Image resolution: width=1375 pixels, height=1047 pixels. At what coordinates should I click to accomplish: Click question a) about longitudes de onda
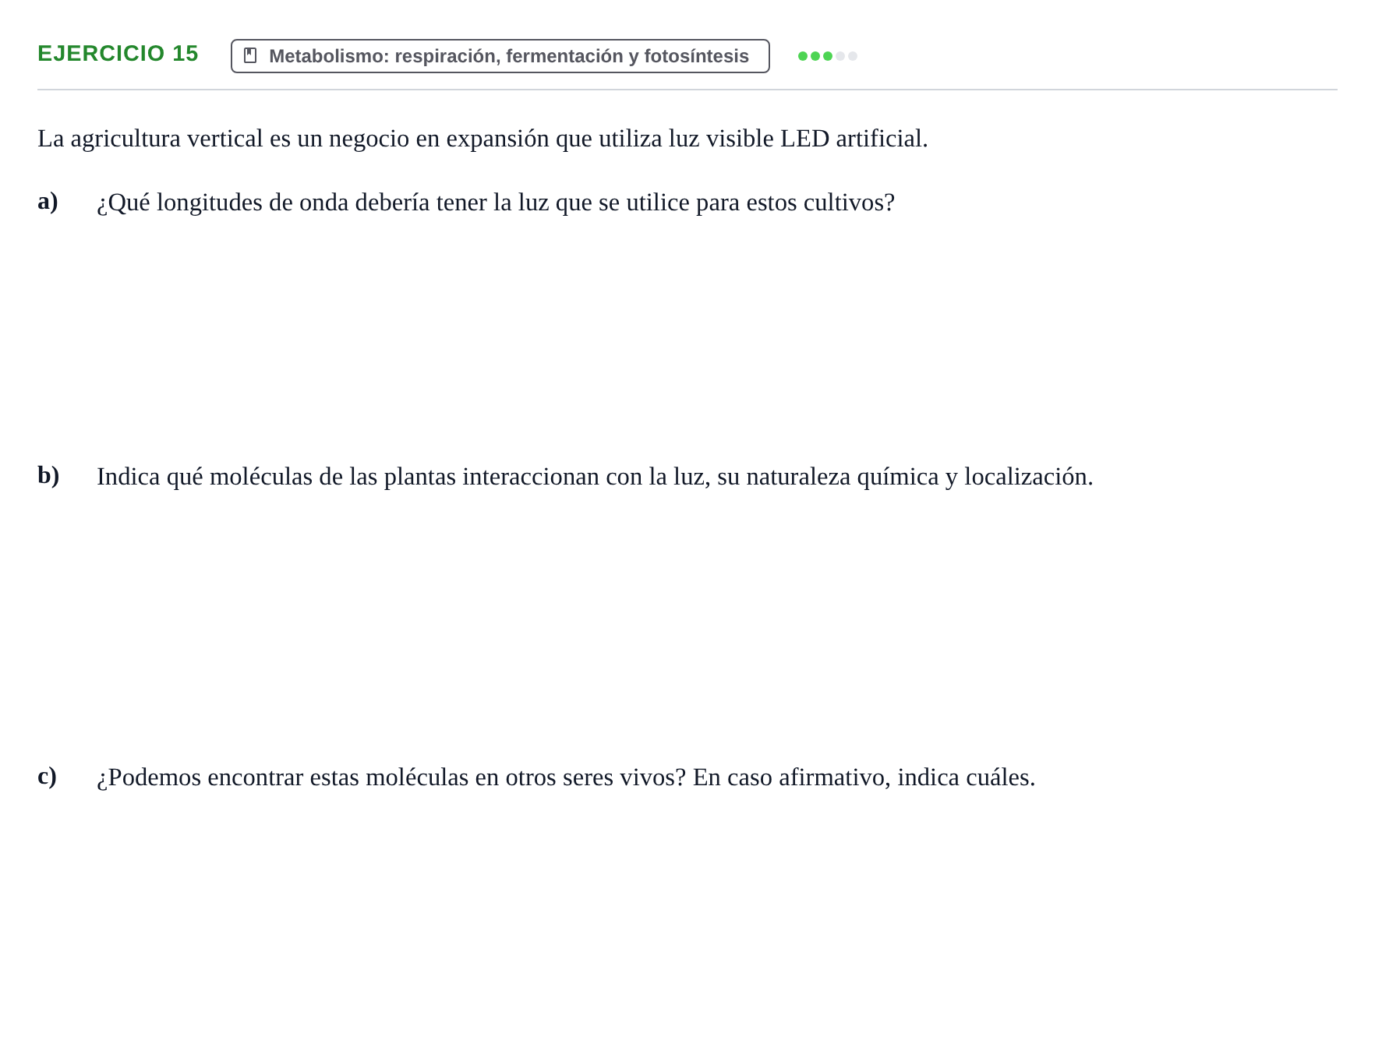click(x=496, y=203)
